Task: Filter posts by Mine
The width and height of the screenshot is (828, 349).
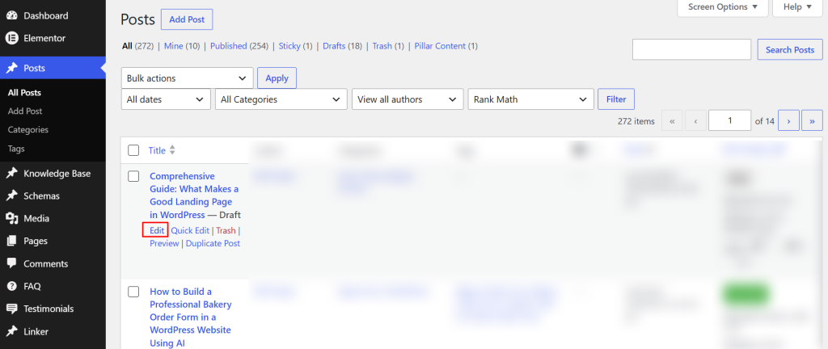Action: click(174, 46)
